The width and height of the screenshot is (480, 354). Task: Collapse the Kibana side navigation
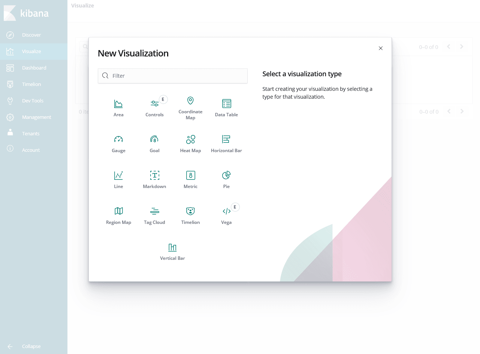tap(31, 346)
